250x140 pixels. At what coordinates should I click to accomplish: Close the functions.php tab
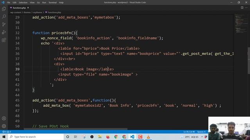click(x=28, y=8)
